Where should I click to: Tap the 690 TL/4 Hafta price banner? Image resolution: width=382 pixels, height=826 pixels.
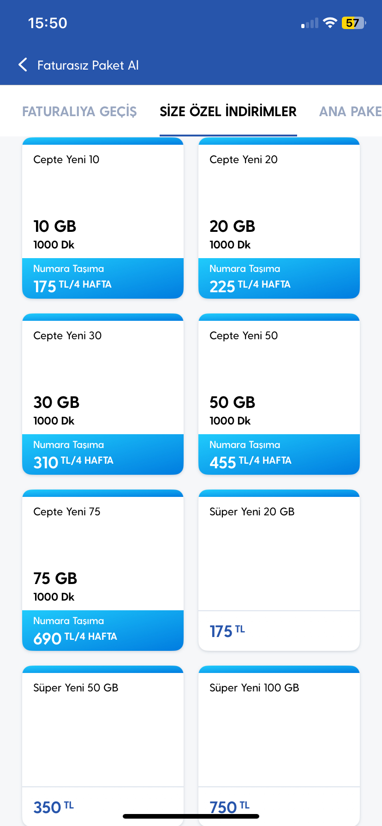tap(102, 631)
